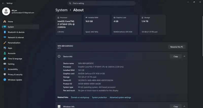Click the Processor card chip icon

pyautogui.click(x=58, y=18)
